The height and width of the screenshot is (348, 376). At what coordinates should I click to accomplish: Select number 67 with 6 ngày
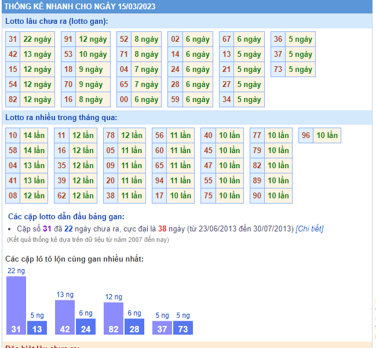pyautogui.click(x=227, y=39)
